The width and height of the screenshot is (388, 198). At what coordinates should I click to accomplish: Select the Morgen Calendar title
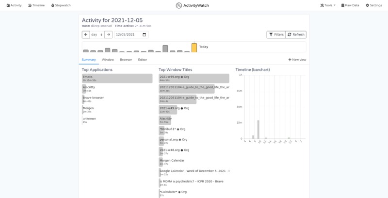coord(194,162)
